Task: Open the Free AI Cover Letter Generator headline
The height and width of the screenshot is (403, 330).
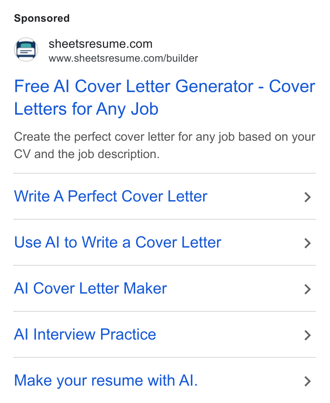Action: (165, 98)
